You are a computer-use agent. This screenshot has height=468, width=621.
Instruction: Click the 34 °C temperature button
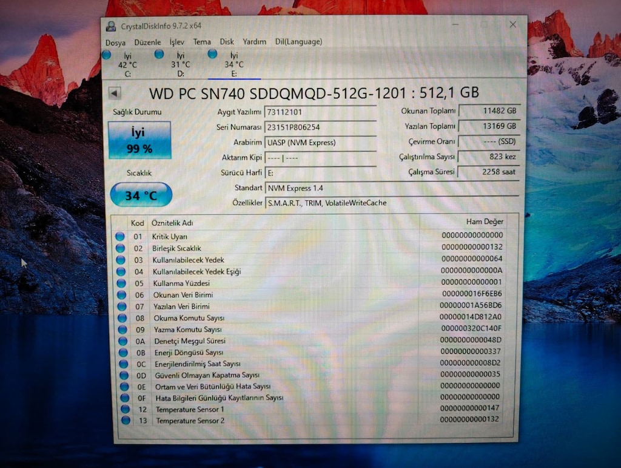[x=141, y=195]
